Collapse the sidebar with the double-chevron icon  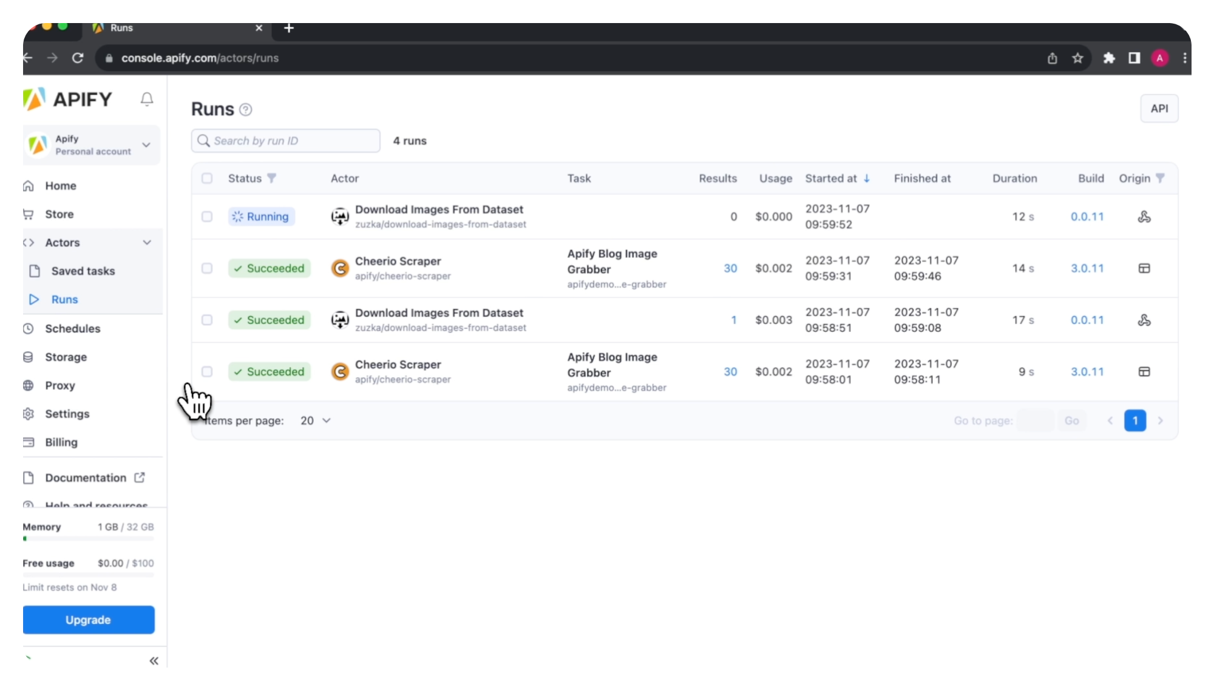point(154,661)
